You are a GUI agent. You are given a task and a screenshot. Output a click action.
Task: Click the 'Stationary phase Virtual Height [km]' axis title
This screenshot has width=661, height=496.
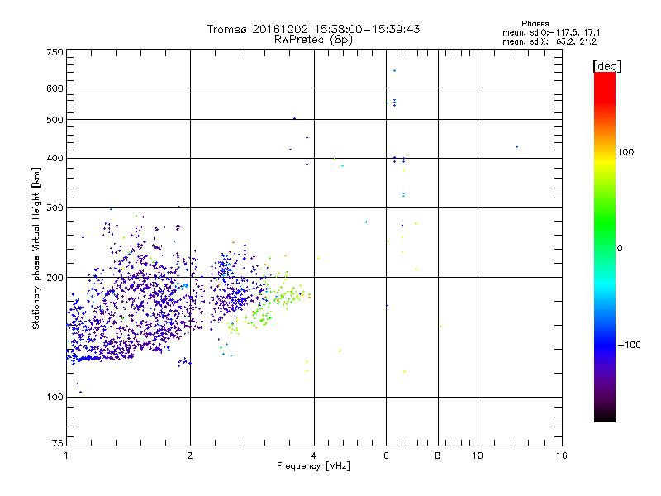tap(36, 249)
